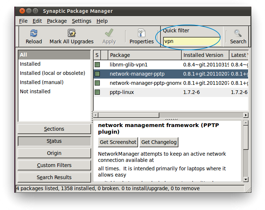Toggle status box for network-manager-pptp
Image resolution: width=265 pixels, height=210 pixels.
tap(97, 74)
